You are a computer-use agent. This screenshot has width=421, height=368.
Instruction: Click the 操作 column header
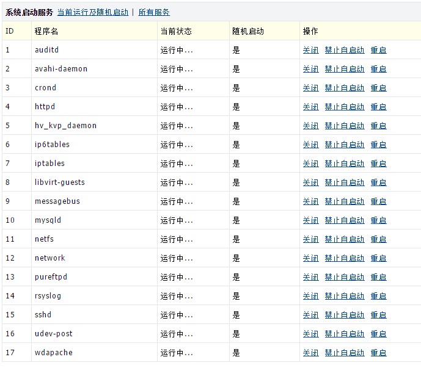[x=361, y=31]
